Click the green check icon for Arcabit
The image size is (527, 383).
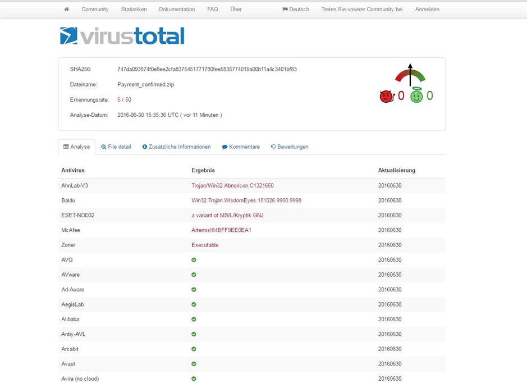[x=194, y=349]
